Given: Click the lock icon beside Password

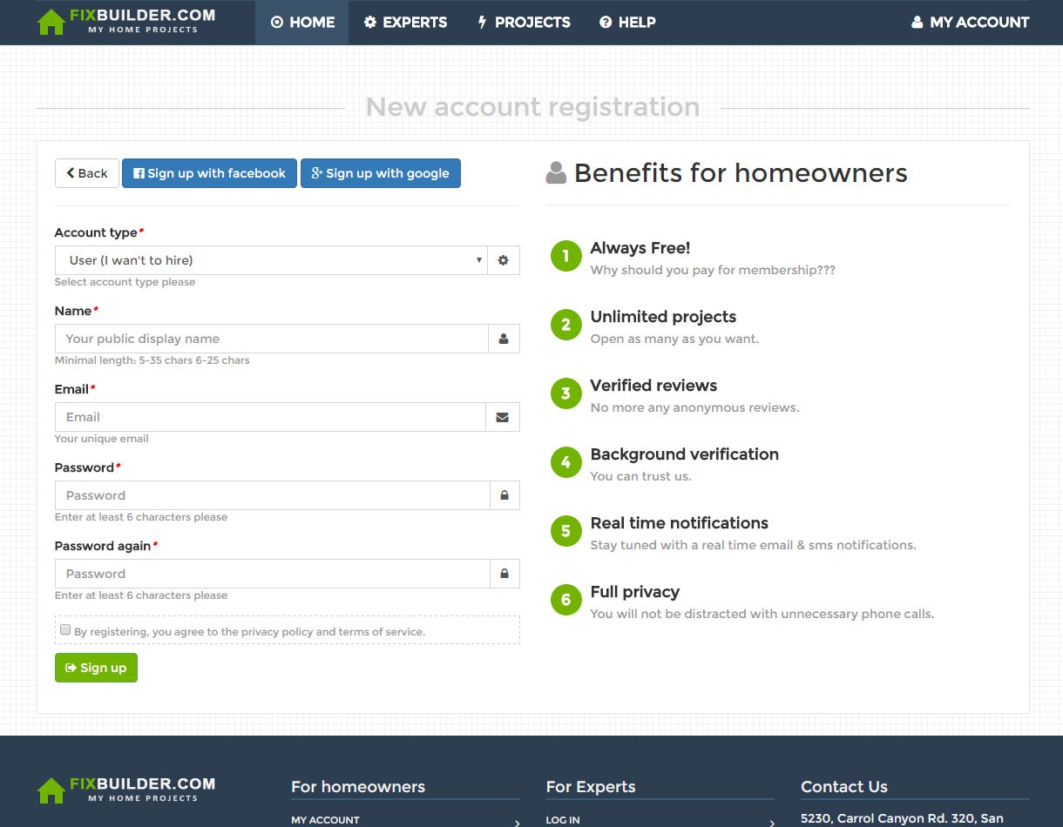Looking at the screenshot, I should tap(504, 494).
